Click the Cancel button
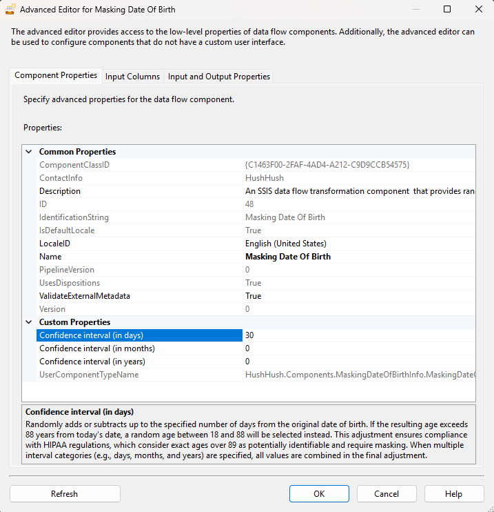This screenshot has height=512, width=494. (x=387, y=494)
